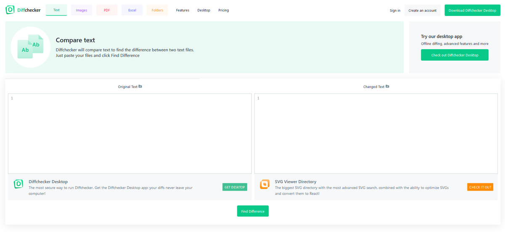Click the Compare text heading
The image size is (505, 236).
tap(75, 40)
